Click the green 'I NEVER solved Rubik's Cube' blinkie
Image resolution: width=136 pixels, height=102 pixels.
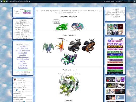tap(115, 57)
